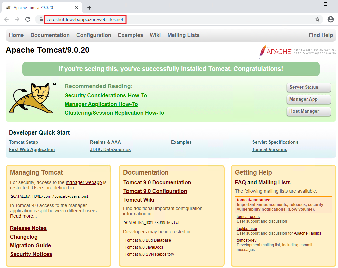The width and height of the screenshot is (338, 268).
Task: Open the Examples quick start link
Action: pos(181,142)
